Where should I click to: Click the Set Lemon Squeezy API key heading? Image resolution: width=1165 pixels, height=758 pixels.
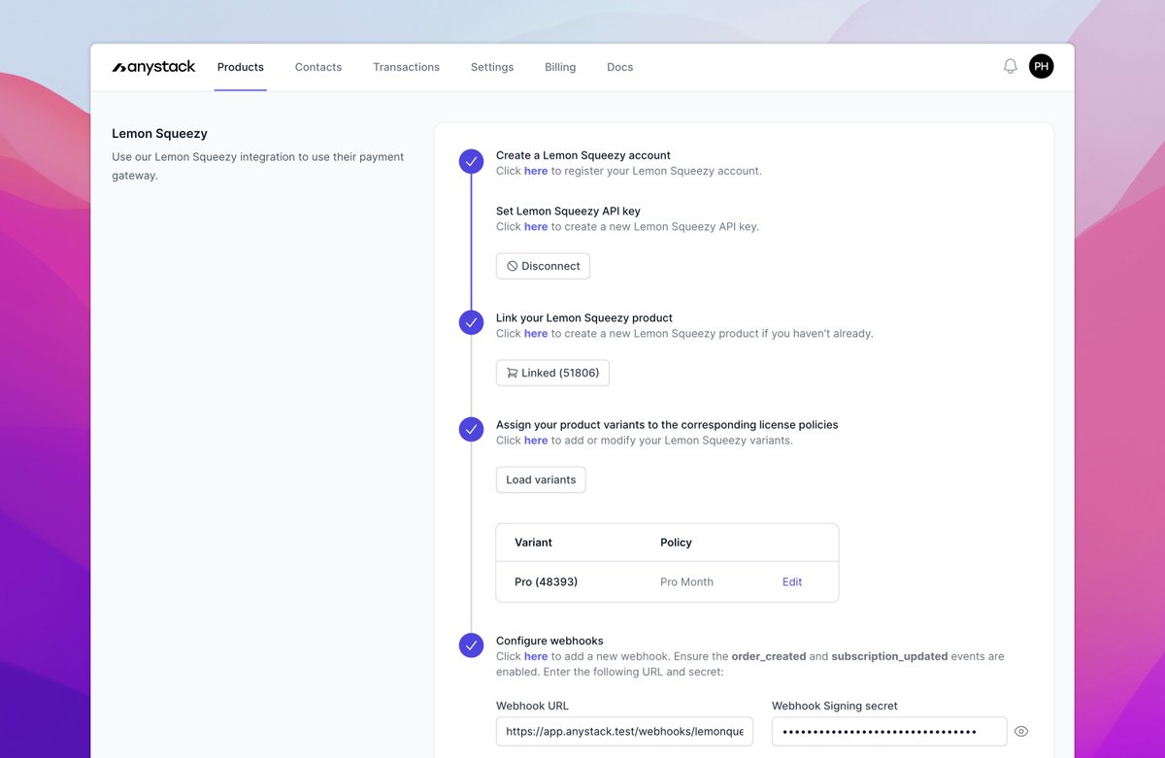click(x=568, y=211)
